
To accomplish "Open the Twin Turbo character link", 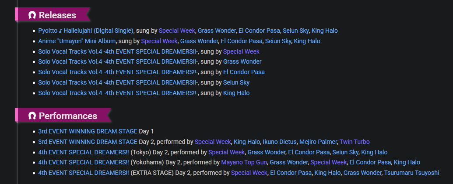I will [x=355, y=142].
